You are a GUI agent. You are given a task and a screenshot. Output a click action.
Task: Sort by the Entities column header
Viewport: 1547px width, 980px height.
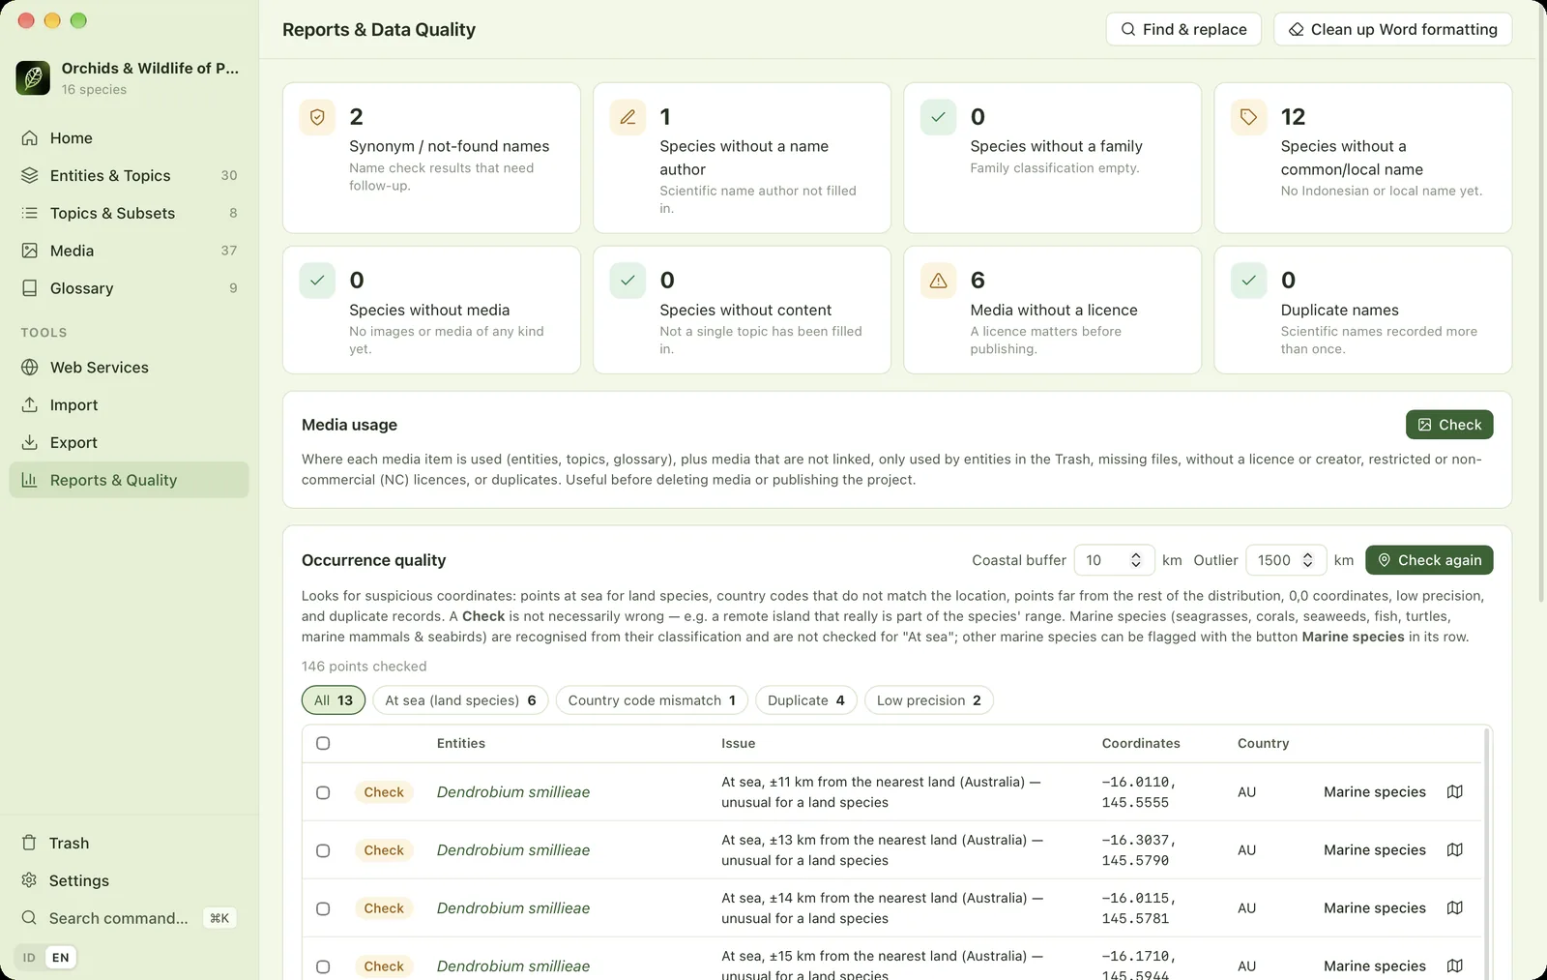460,743
